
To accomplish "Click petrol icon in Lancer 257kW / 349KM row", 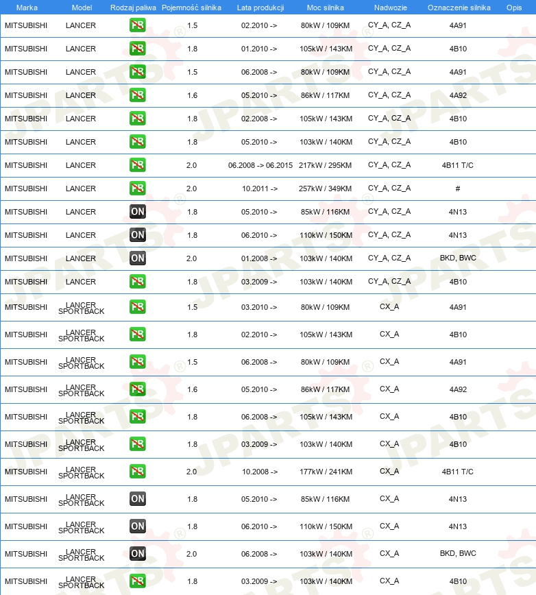I will point(137,189).
